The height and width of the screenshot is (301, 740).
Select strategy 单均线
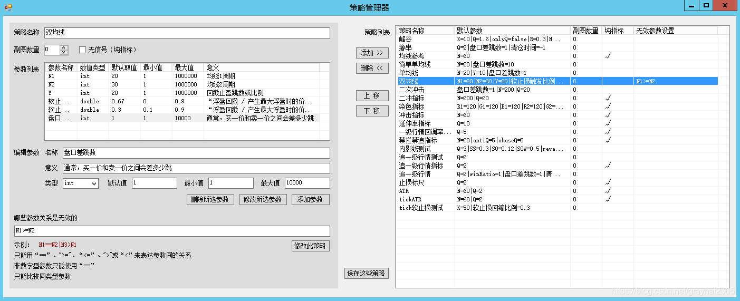click(x=558, y=73)
